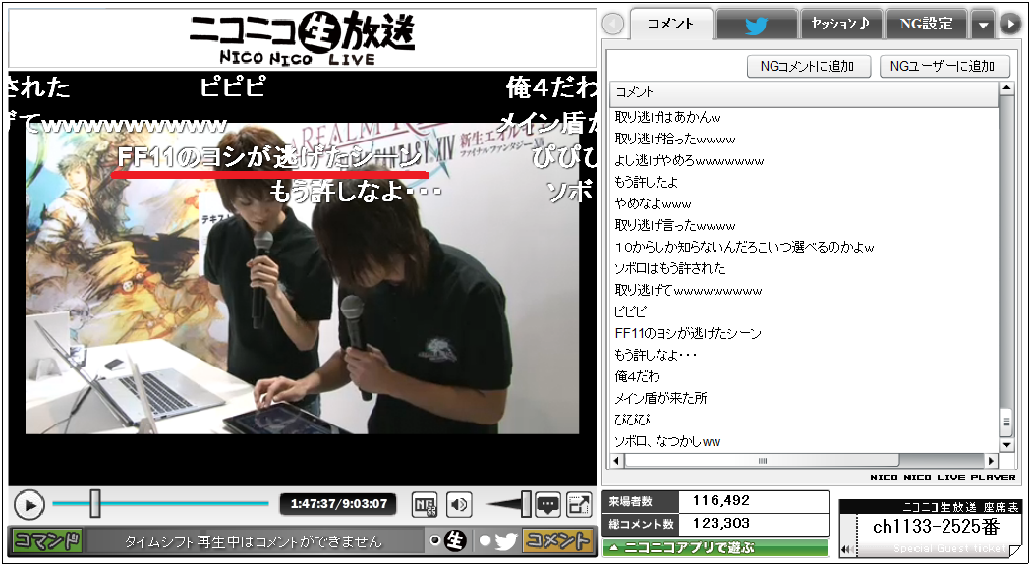Click the playback time display 1:47:37/9:03:07
Image resolution: width=1030 pixels, height=565 pixels.
point(338,504)
